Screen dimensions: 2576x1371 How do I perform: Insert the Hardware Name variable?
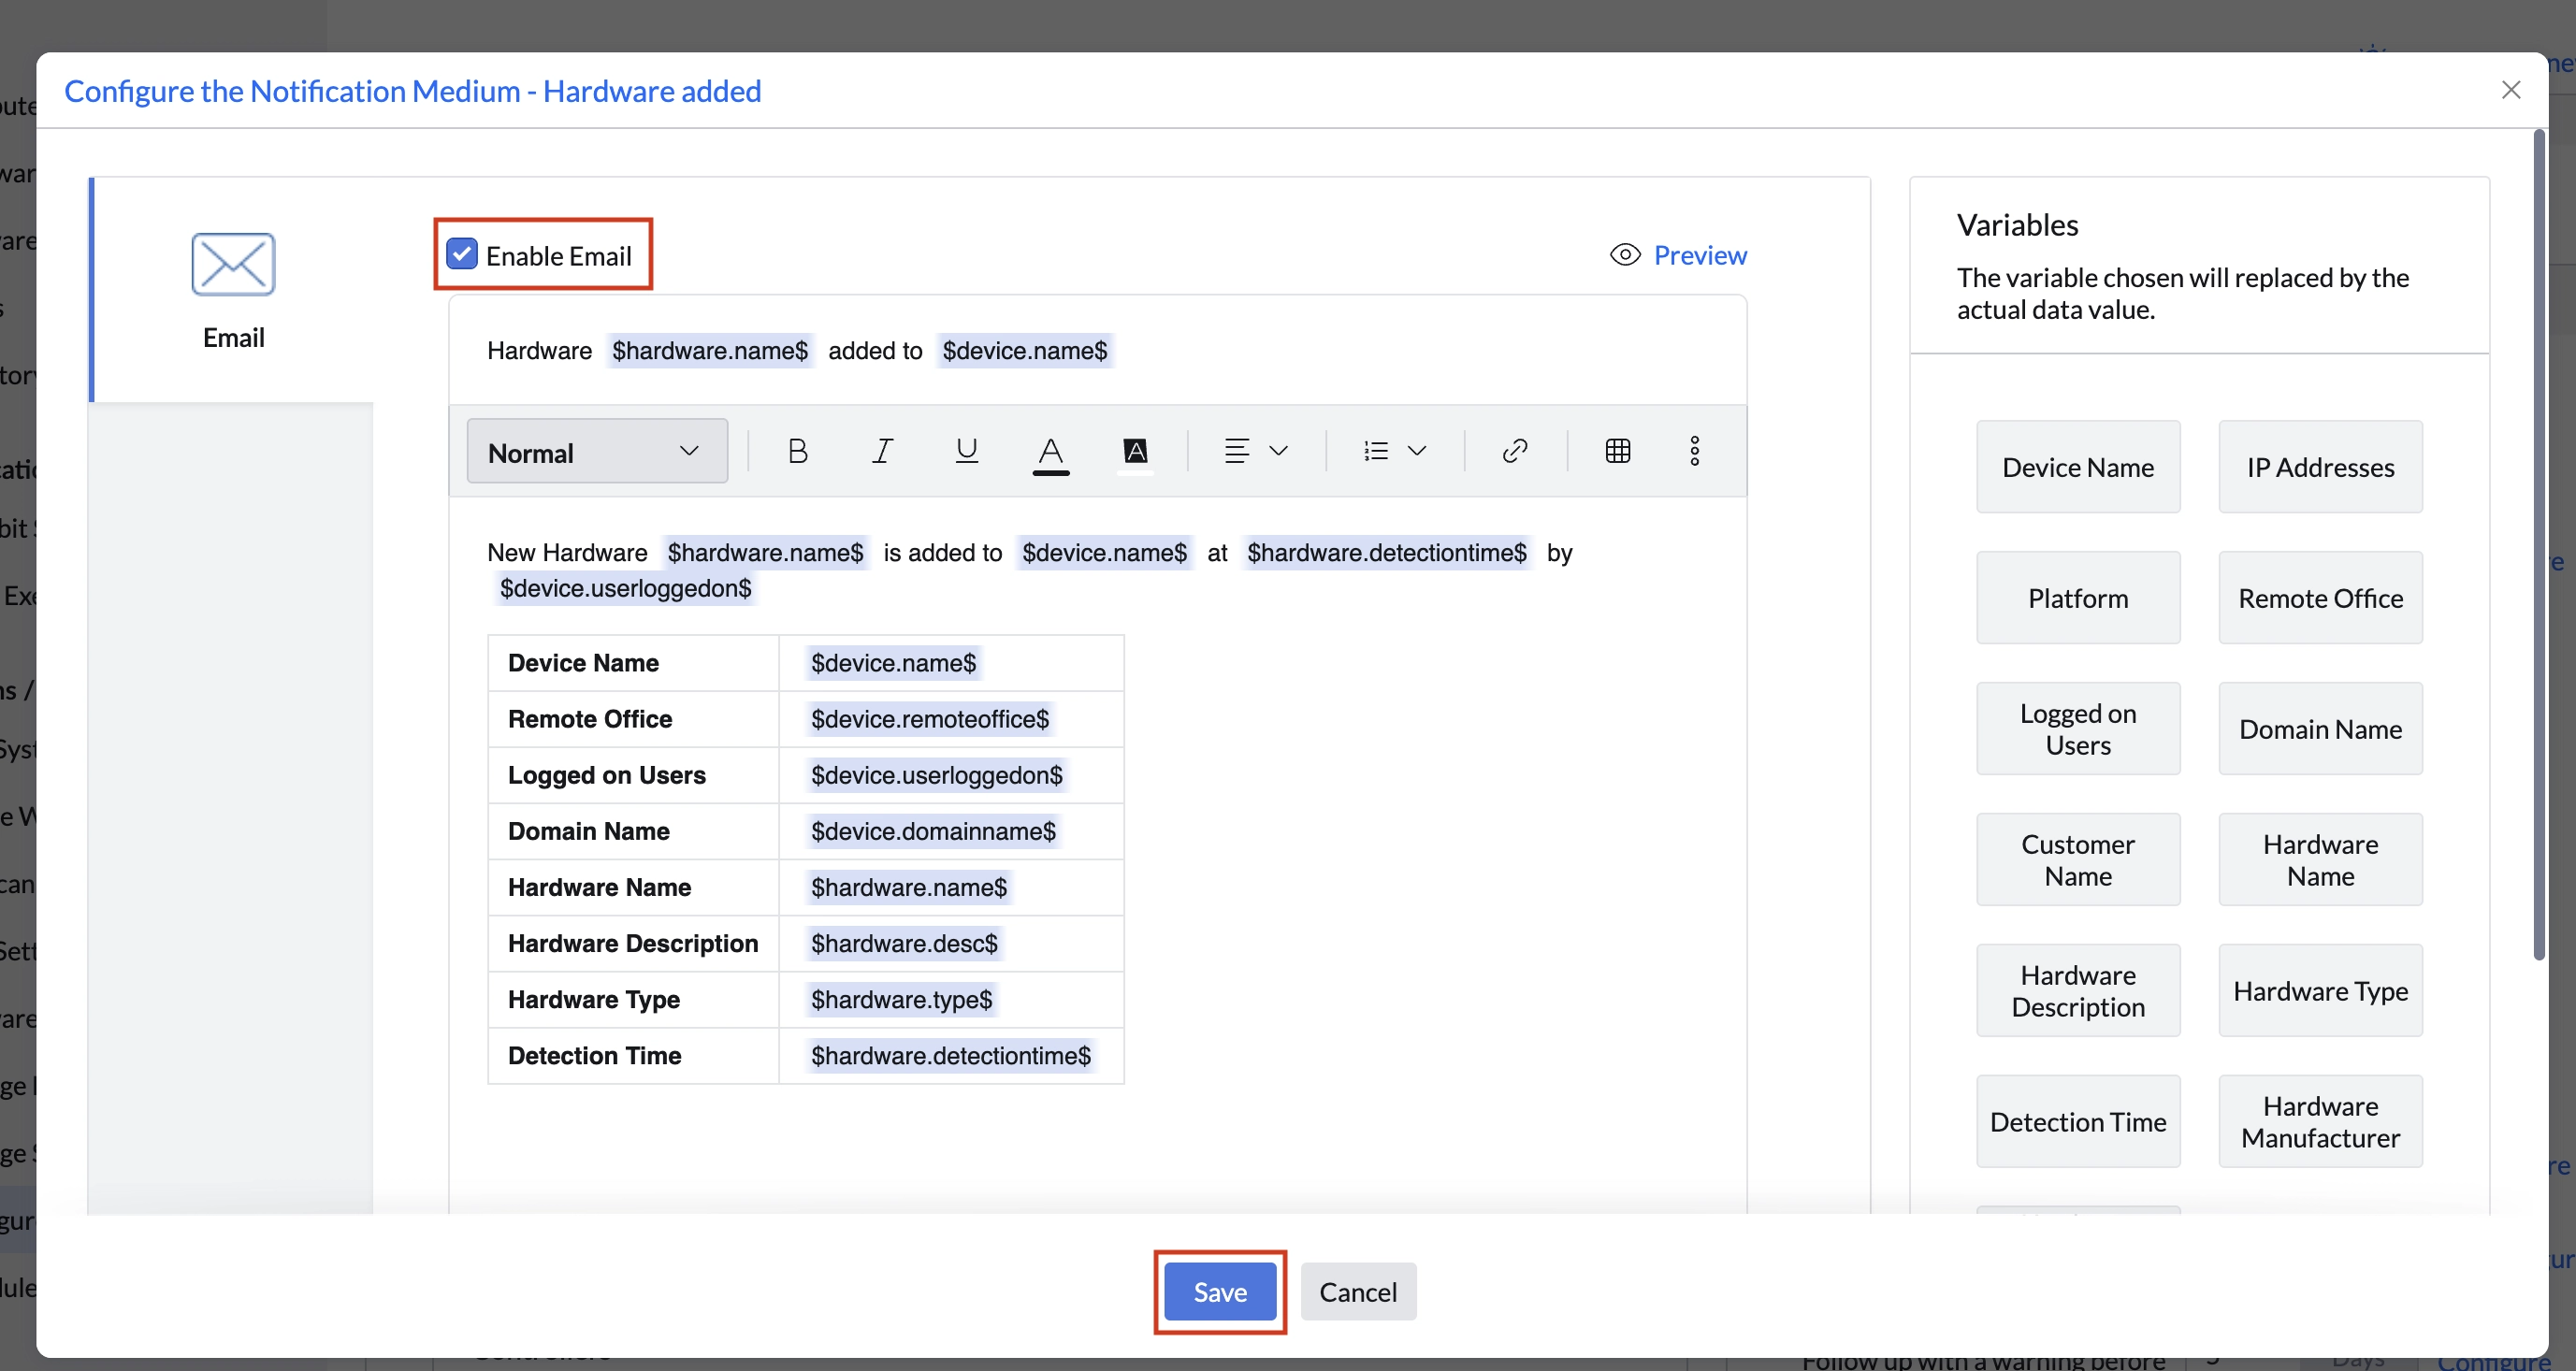[2320, 860]
